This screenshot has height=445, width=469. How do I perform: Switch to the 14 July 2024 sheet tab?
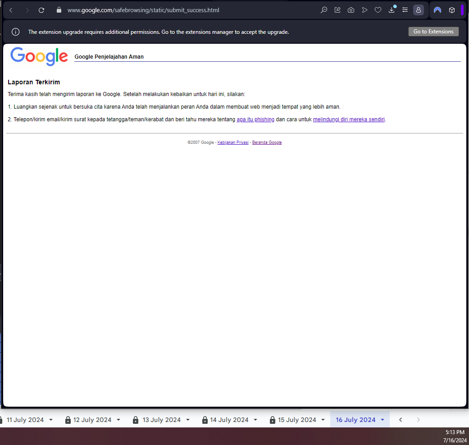pyautogui.click(x=229, y=420)
